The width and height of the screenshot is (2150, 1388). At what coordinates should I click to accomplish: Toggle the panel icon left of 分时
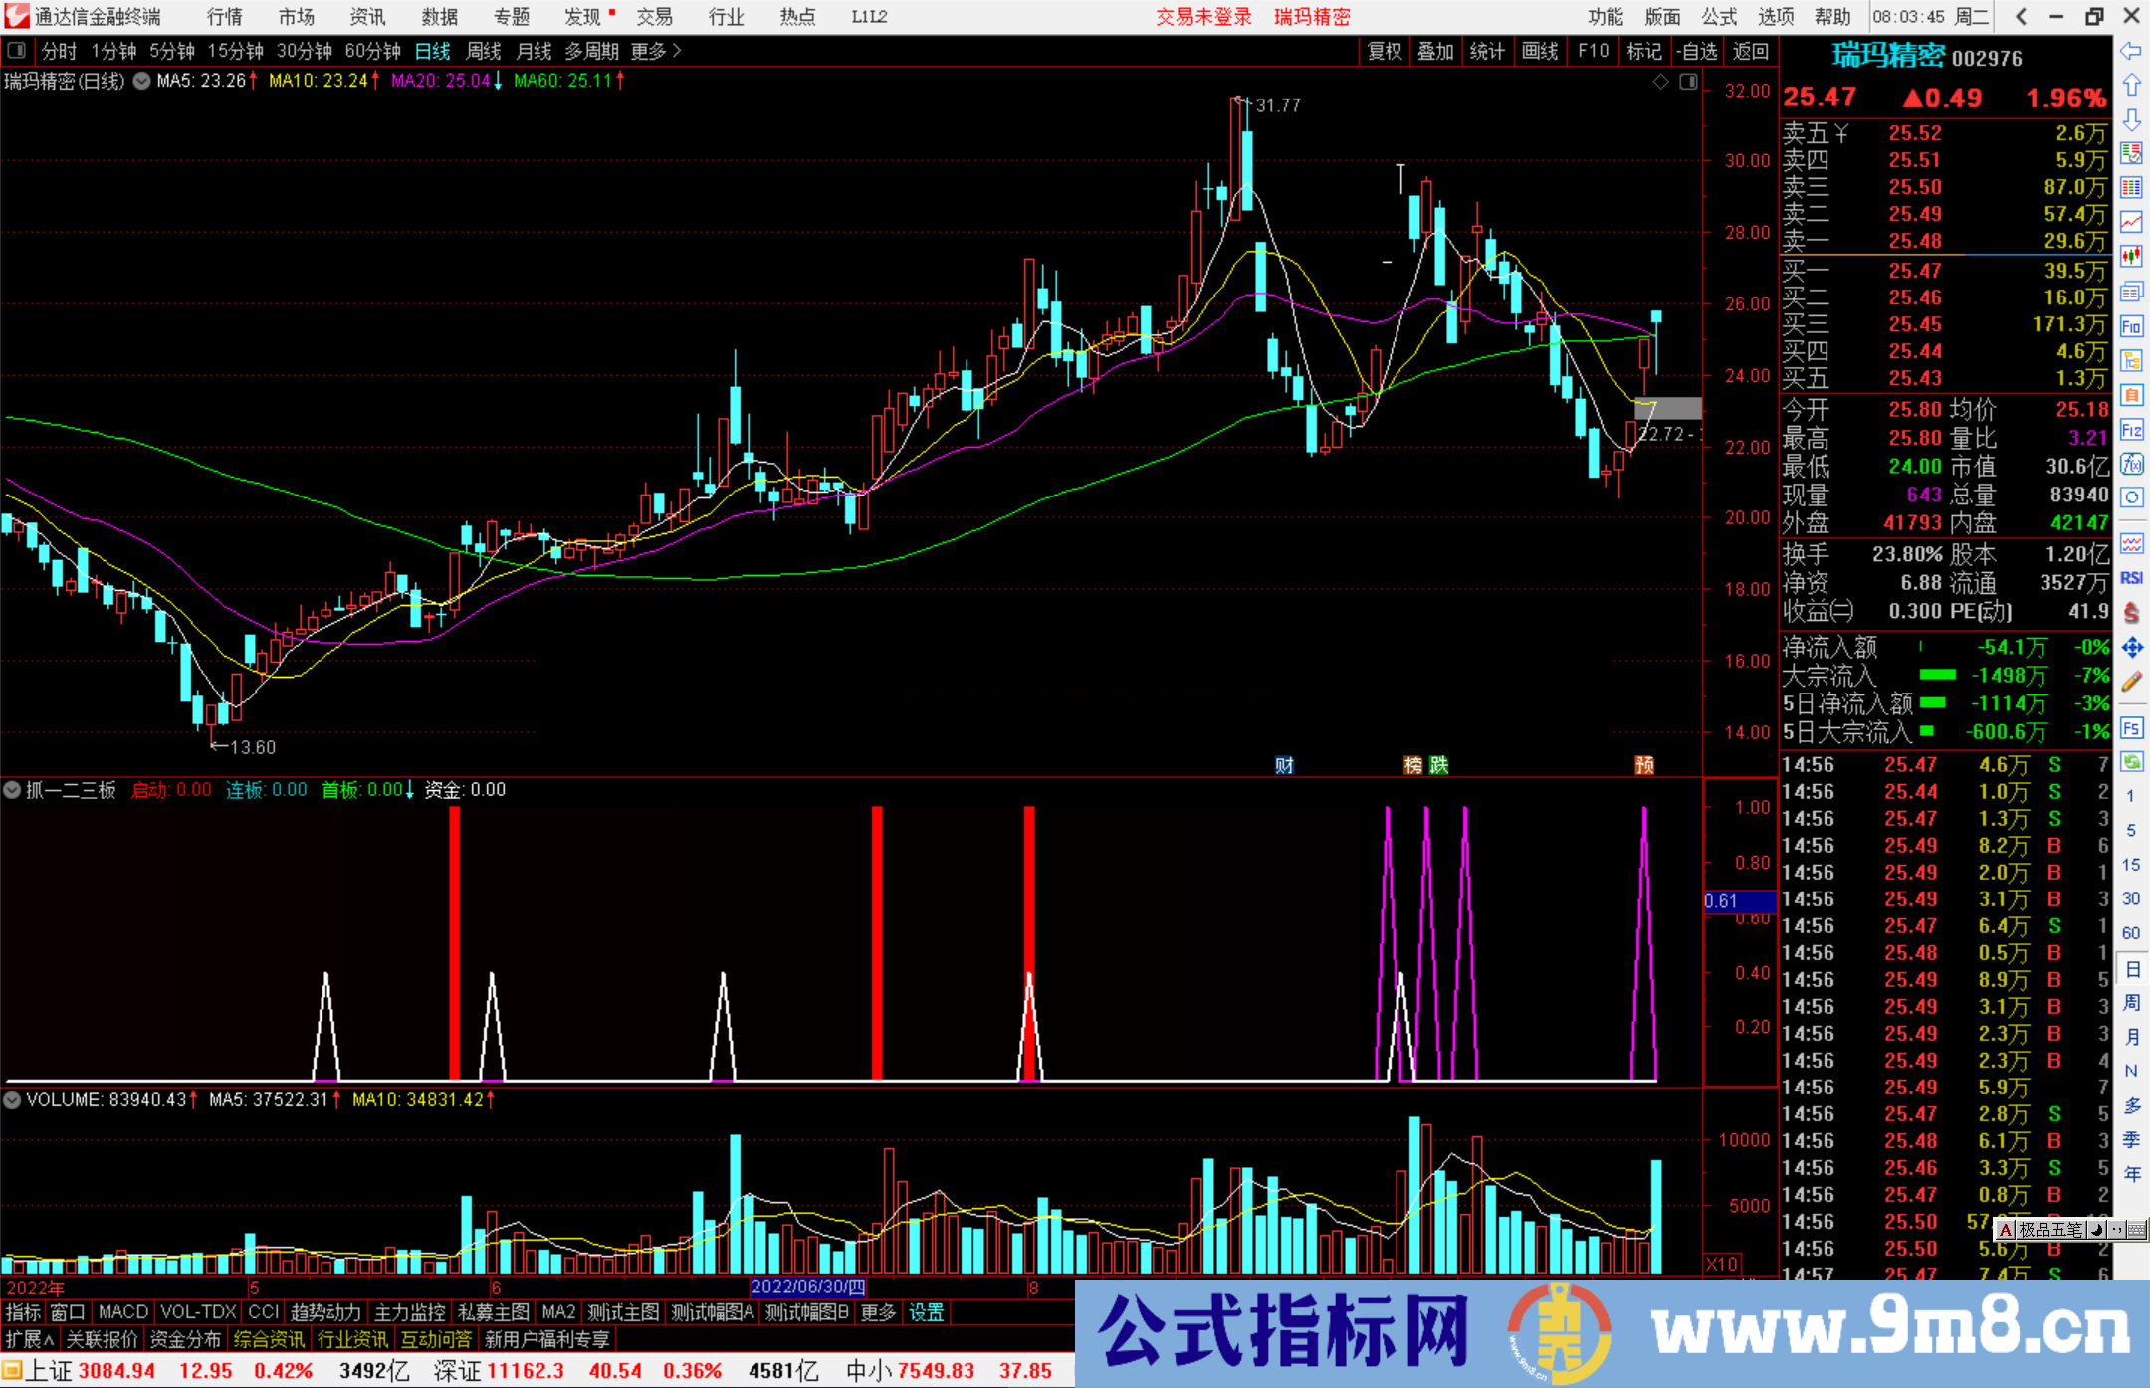pos(16,50)
